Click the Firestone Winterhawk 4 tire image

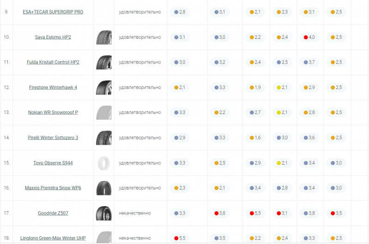pyautogui.click(x=104, y=88)
